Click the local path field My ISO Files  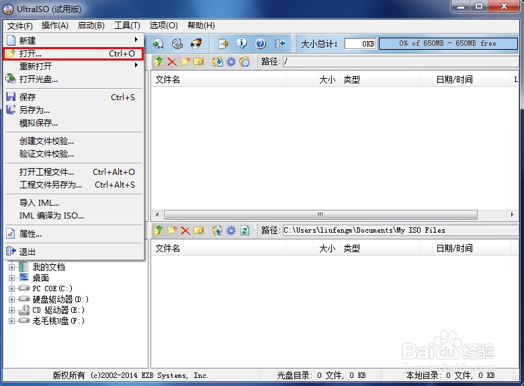(400, 231)
